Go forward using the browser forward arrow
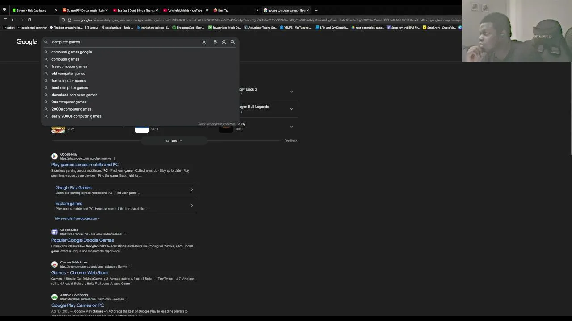Image resolution: width=572 pixels, height=321 pixels. 21,20
